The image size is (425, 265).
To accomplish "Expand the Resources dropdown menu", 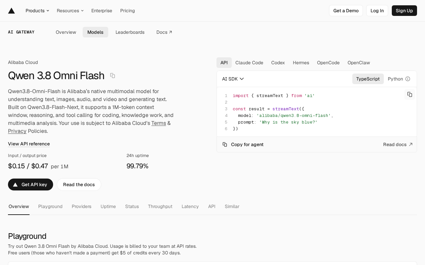I will pyautogui.click(x=70, y=11).
